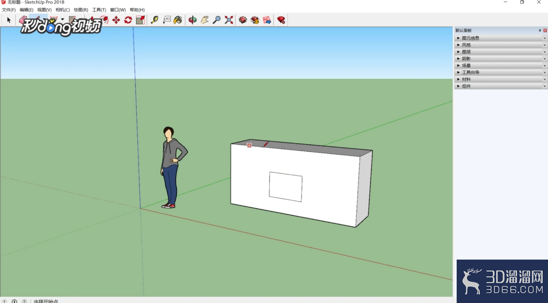Screen dimensions: 548x303
Task: Close the 阴影 panel row
Action: click(x=545, y=59)
